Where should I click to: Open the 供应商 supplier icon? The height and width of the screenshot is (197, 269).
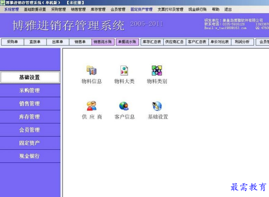(92, 106)
